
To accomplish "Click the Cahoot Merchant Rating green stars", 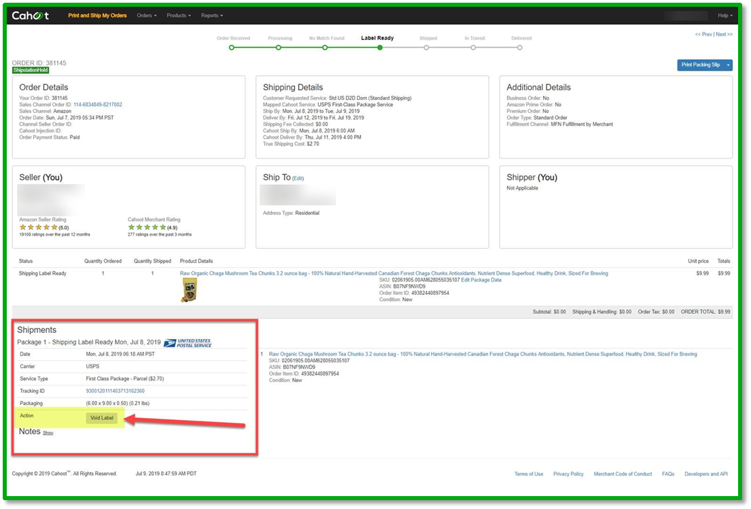I will click(147, 228).
